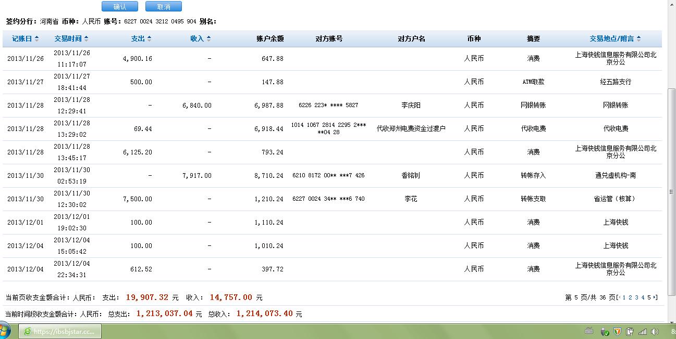676x339 pixels.
Task: Open page 3 of transaction list
Action: [x=636, y=297]
